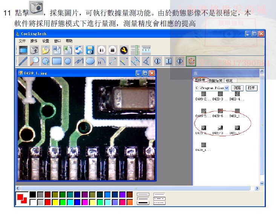276x215 pixels.
Task: Select the boxed I text tool
Action: point(169,61)
